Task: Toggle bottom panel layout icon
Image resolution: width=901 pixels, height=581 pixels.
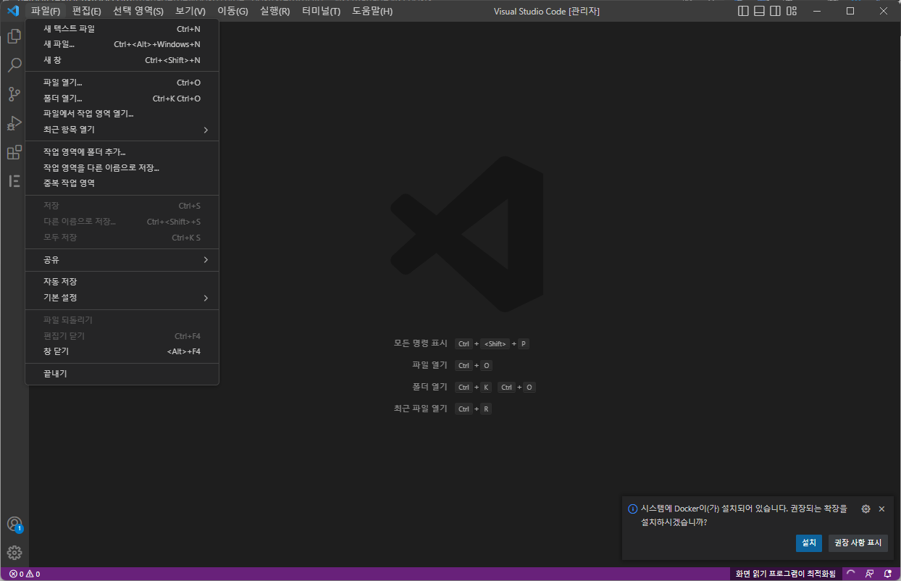Action: [x=759, y=11]
